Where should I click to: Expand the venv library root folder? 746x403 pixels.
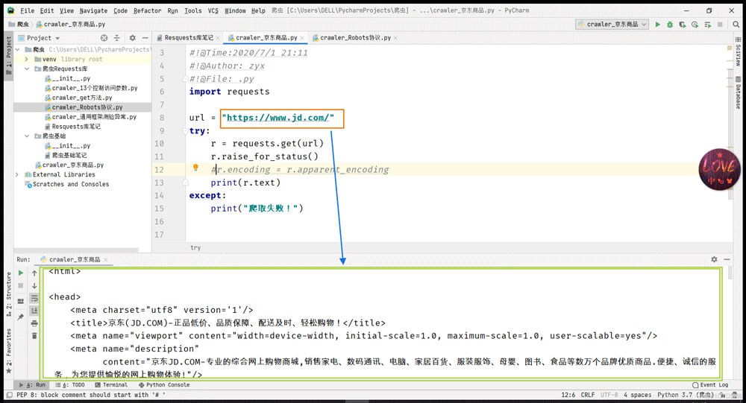(x=27, y=60)
